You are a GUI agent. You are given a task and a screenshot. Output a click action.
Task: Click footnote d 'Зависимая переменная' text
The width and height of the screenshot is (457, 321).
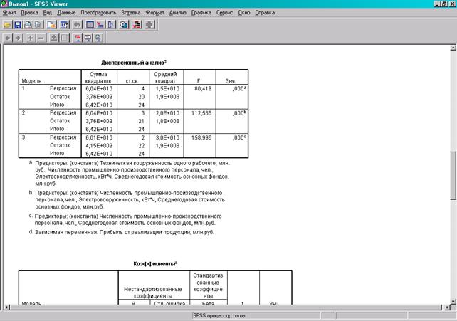124,232
